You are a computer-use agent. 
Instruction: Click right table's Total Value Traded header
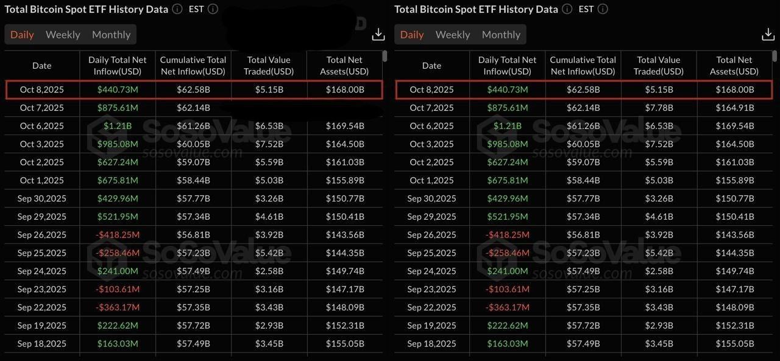(x=659, y=66)
